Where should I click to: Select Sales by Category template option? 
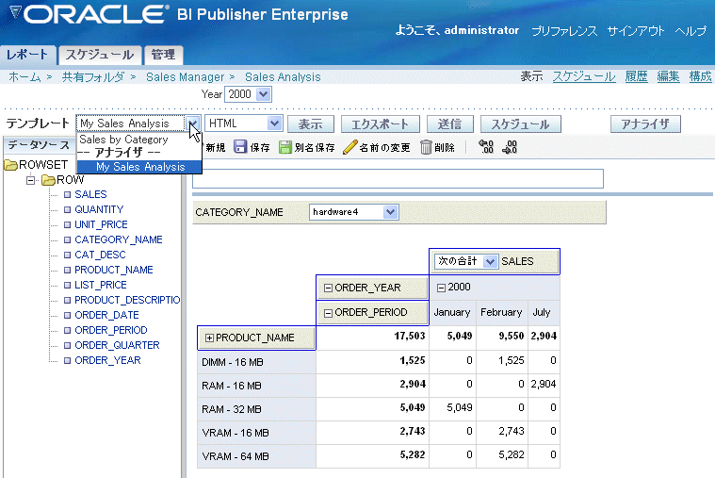tap(124, 140)
